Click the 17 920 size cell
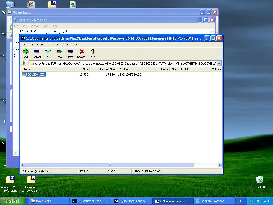The image size is (273, 205). coord(84,74)
